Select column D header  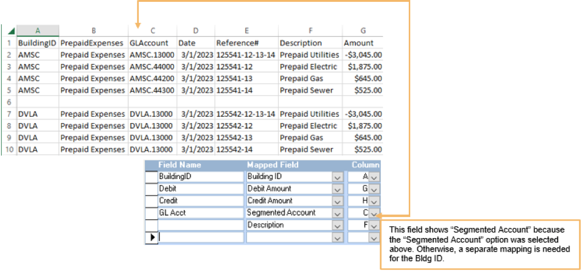click(195, 31)
